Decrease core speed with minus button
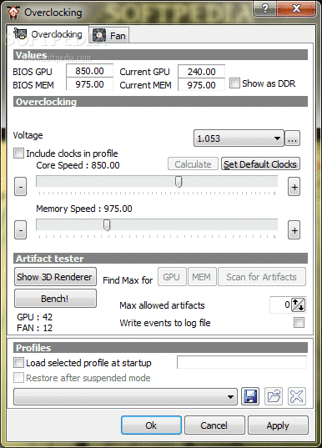The height and width of the screenshot is (448, 322). (x=21, y=187)
